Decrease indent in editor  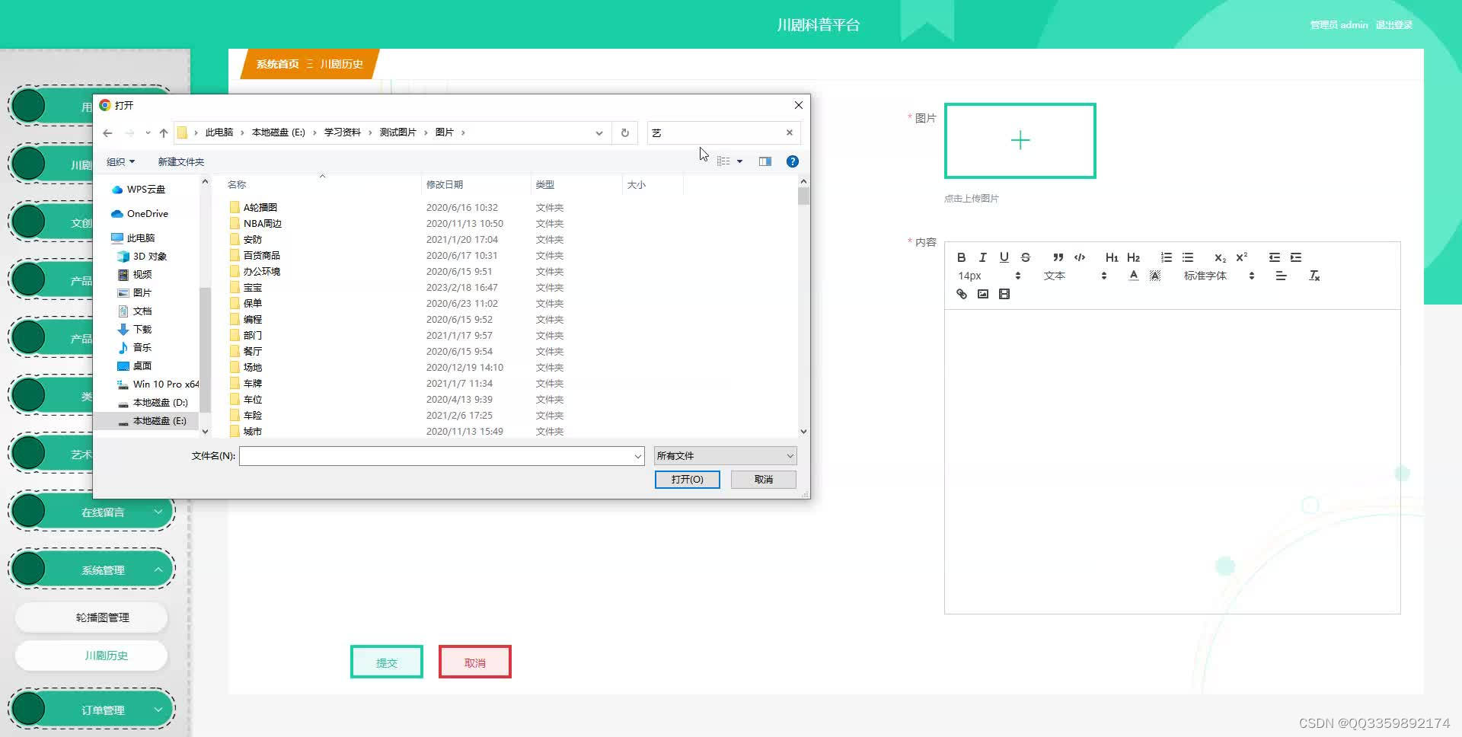(1274, 257)
